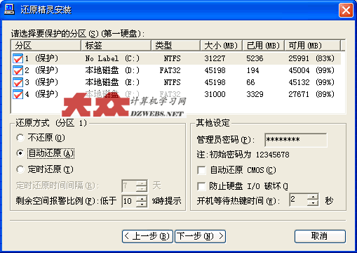
Task: Increase 开机等待热键时间 with up arrow
Action: click(x=313, y=197)
